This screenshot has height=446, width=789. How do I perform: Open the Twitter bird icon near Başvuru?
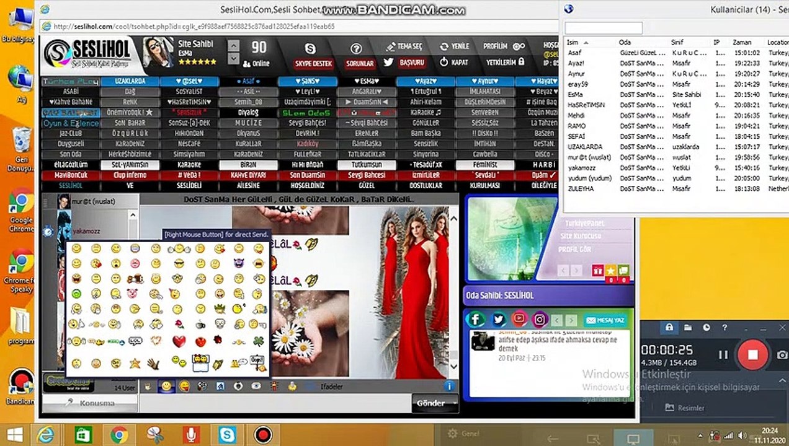389,63
